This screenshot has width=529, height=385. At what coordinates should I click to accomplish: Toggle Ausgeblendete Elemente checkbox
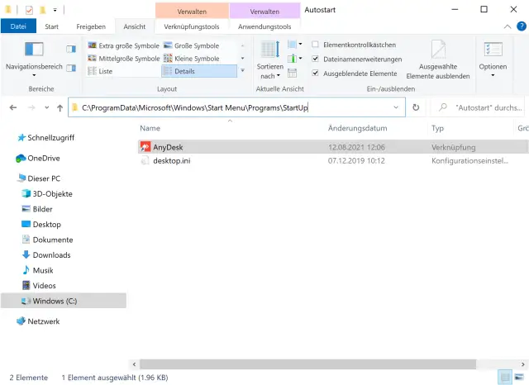315,74
